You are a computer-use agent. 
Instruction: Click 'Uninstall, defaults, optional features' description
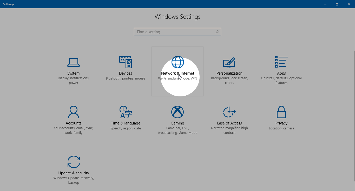[281, 81]
